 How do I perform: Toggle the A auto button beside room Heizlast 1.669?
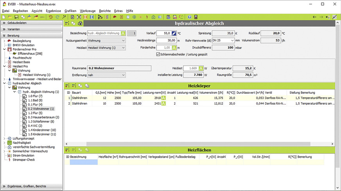point(201,68)
